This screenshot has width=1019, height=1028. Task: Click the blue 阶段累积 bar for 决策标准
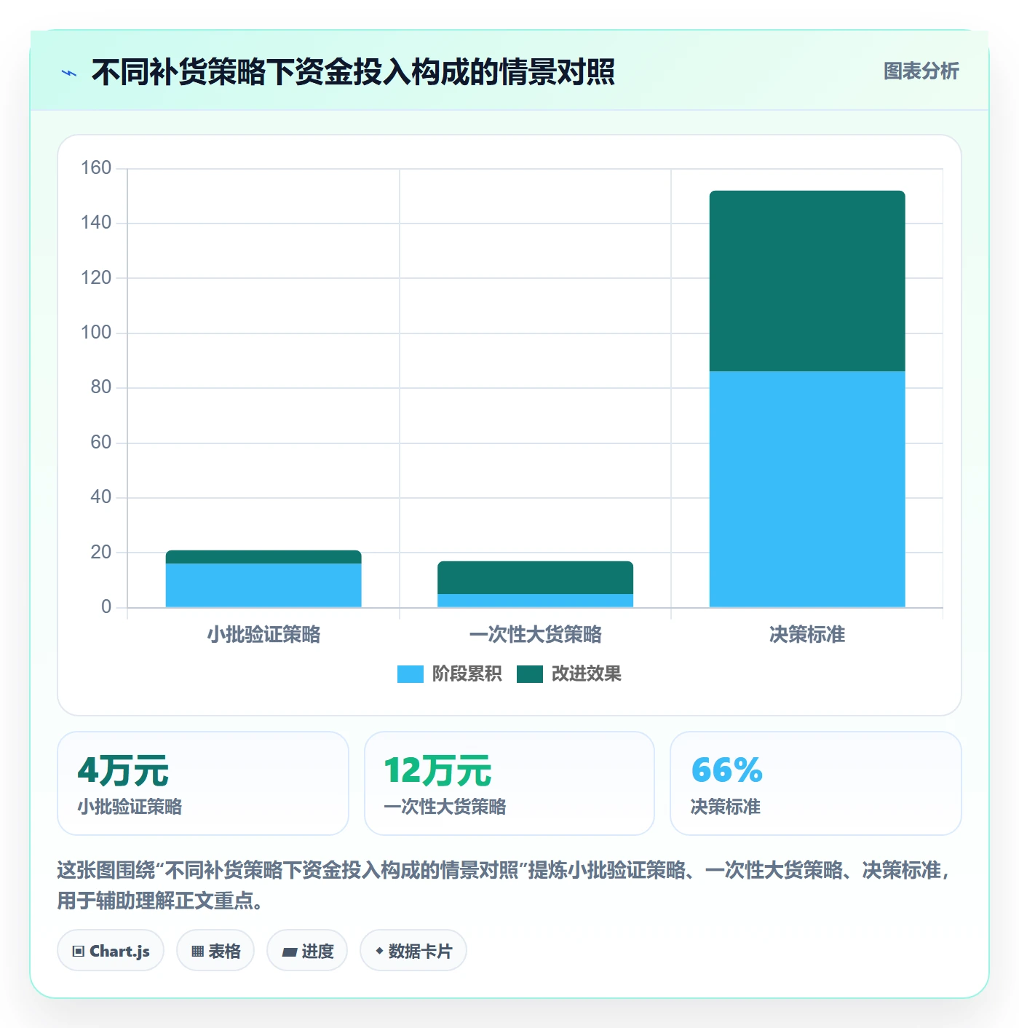807,489
